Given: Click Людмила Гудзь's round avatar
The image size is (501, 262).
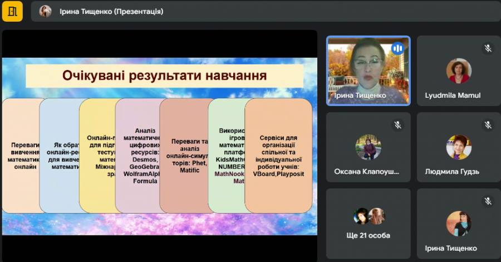Looking at the screenshot, I should [x=459, y=147].
